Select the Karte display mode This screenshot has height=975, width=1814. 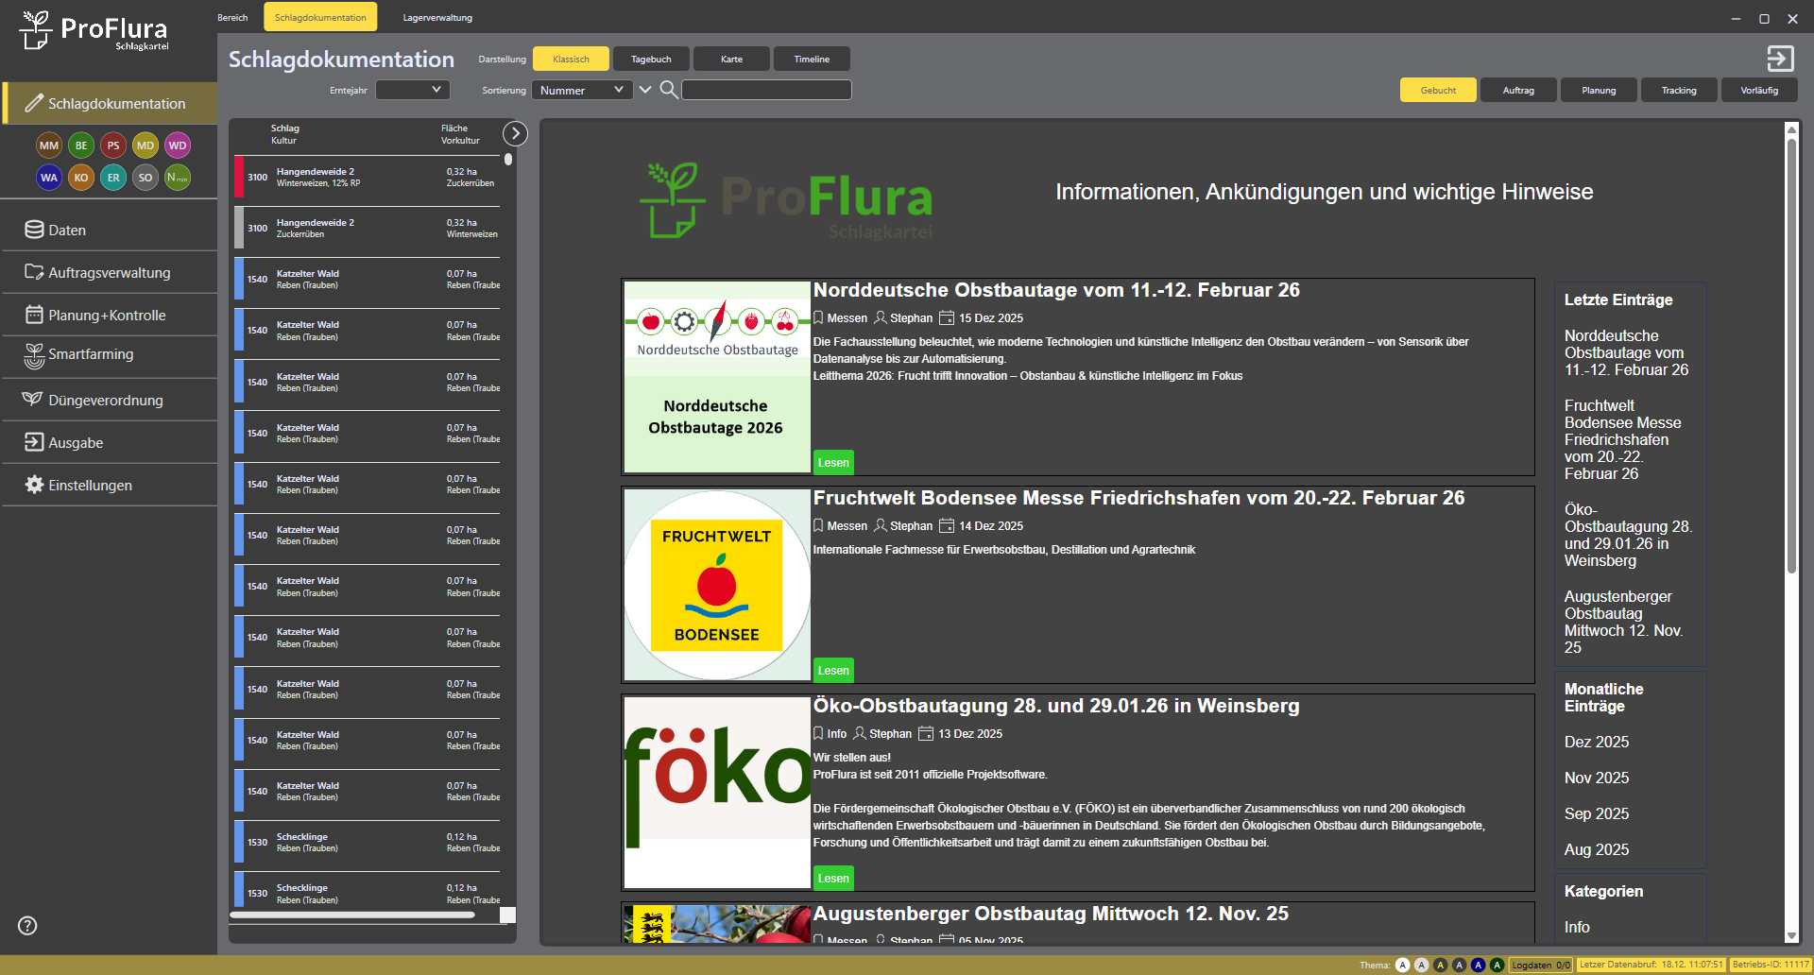click(x=731, y=60)
